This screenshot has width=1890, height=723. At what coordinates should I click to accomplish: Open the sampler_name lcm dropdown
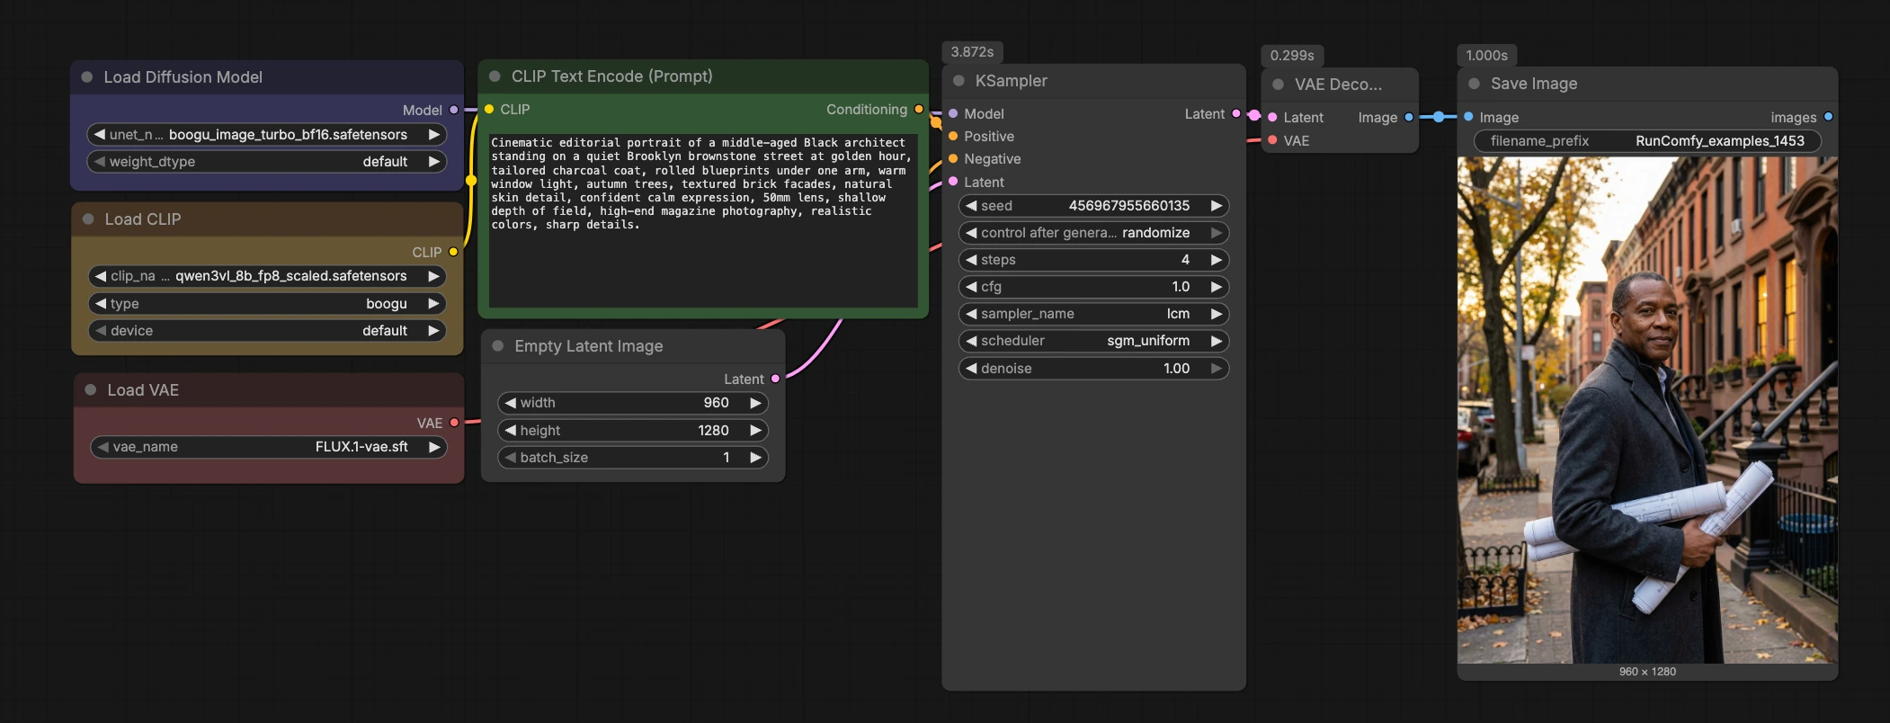(1093, 314)
